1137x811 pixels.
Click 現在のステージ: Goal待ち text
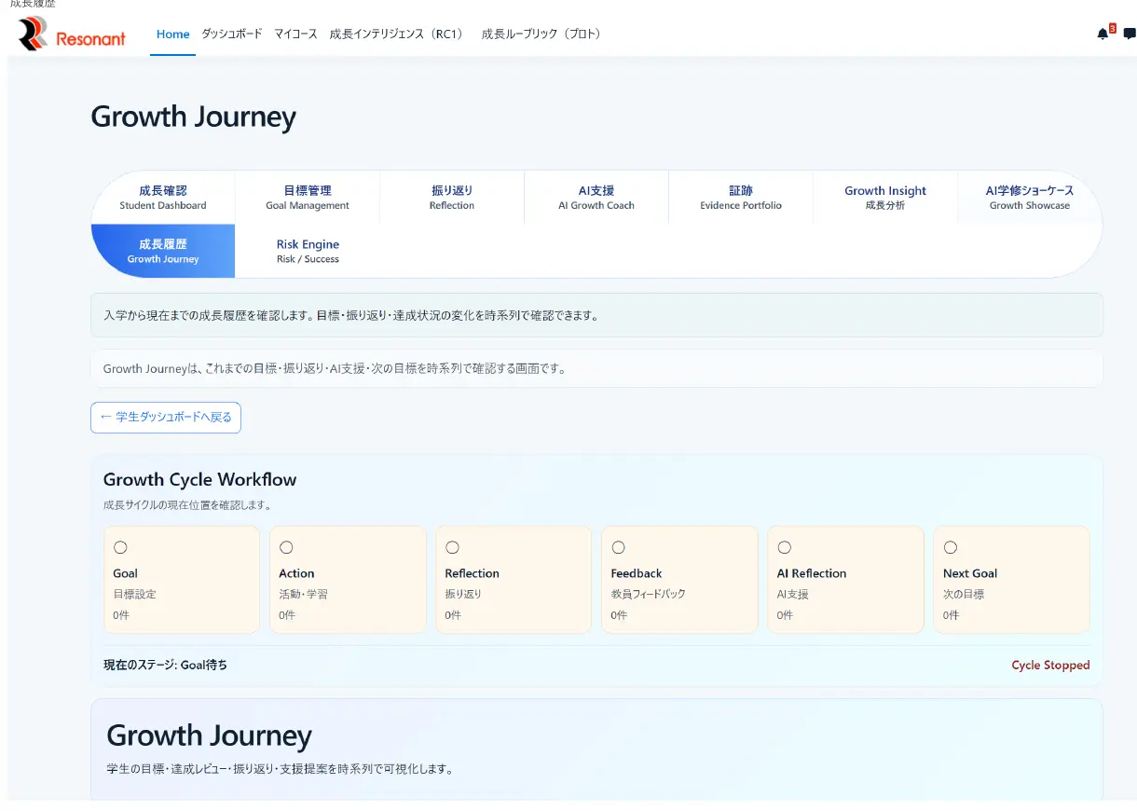[165, 666]
